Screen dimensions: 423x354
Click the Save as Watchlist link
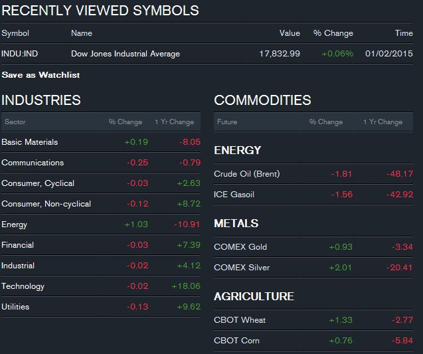pyautogui.click(x=41, y=75)
